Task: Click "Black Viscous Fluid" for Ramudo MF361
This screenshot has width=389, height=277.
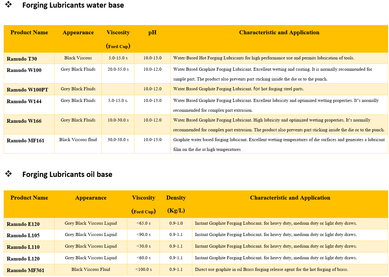Action: [91, 269]
